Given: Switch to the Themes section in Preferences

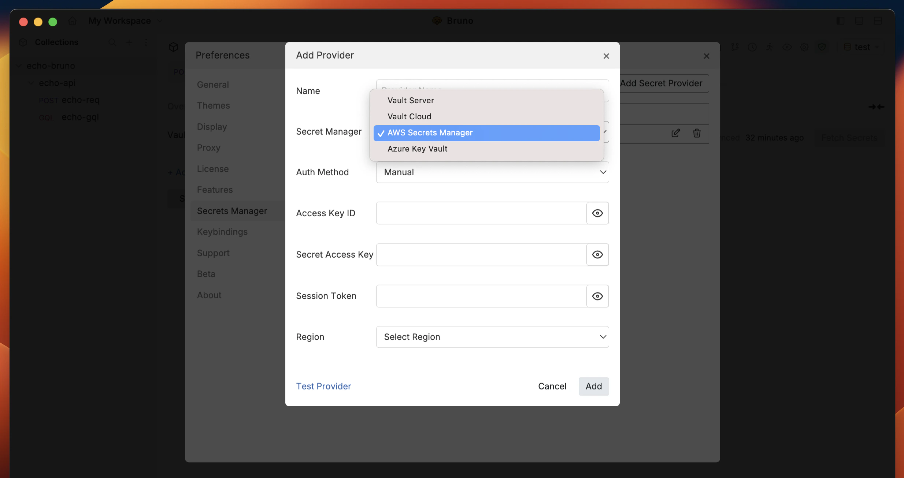Looking at the screenshot, I should (x=214, y=105).
